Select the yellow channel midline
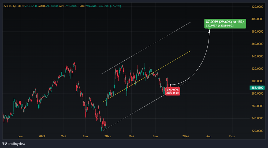 click(146, 77)
